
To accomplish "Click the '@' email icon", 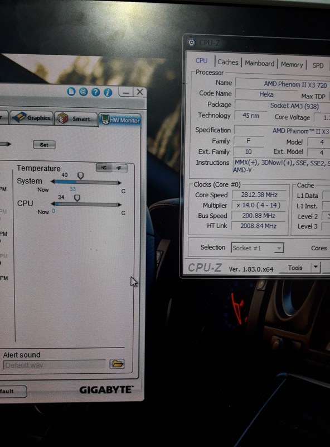I will click(x=84, y=92).
